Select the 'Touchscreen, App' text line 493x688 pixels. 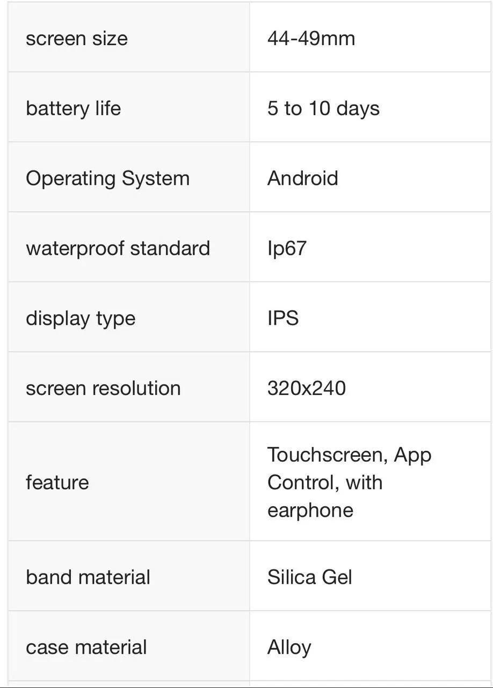point(350,455)
